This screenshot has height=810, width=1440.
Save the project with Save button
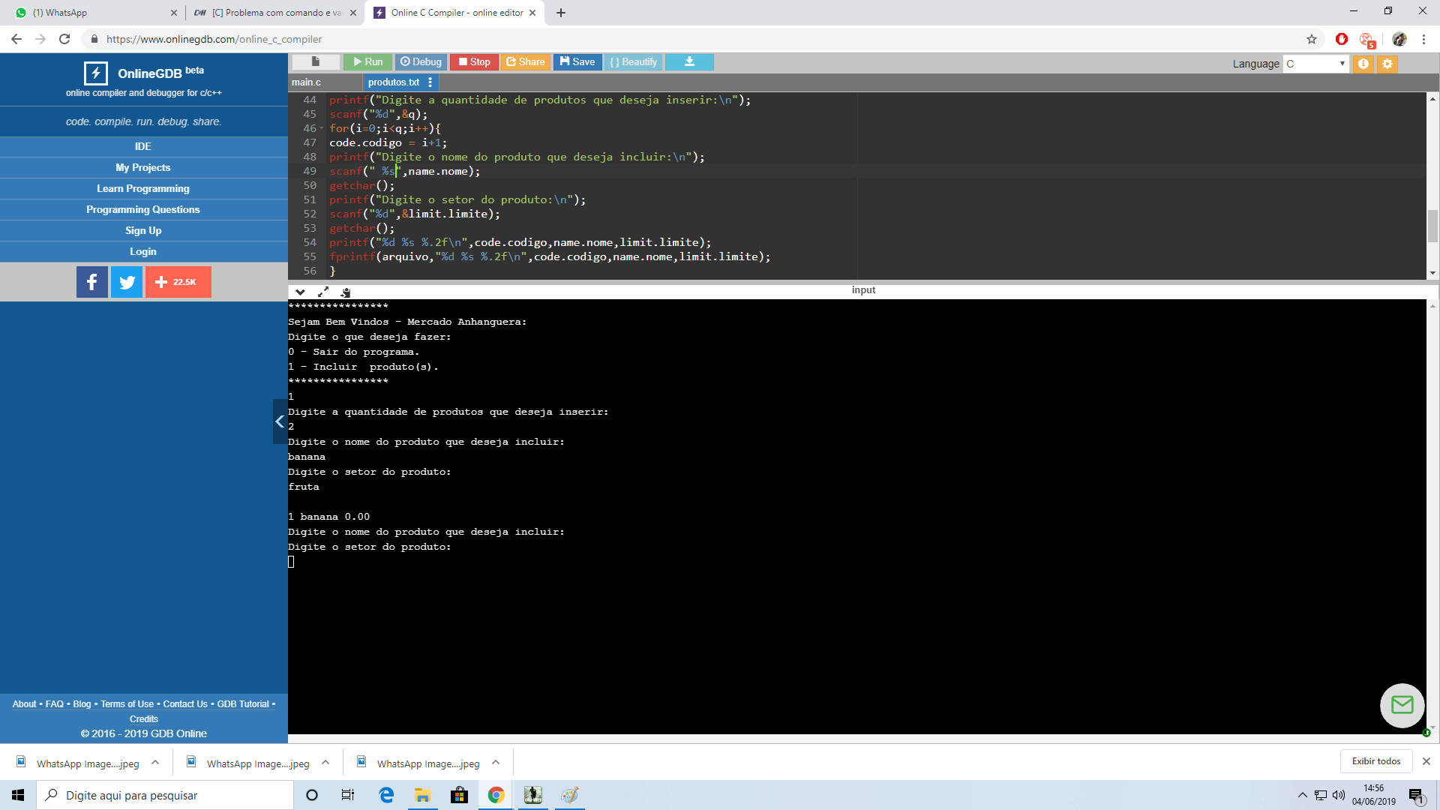tap(577, 61)
